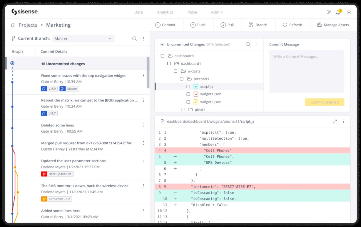361x227 pixels.
Task: Click the Projects home icon in breadcrumb
Action: tap(13, 25)
